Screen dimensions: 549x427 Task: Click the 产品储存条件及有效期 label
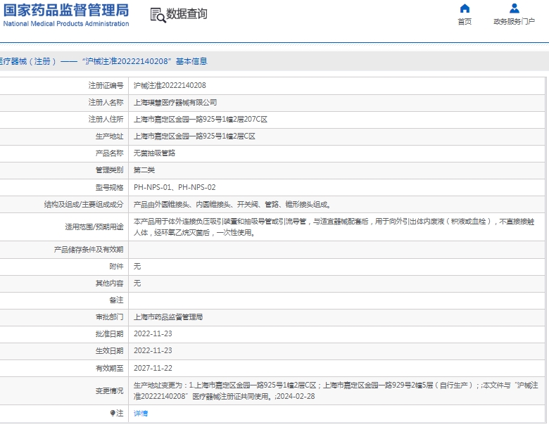(89, 250)
